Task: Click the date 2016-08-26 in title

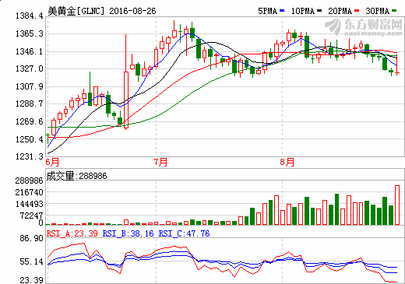Action: 132,11
